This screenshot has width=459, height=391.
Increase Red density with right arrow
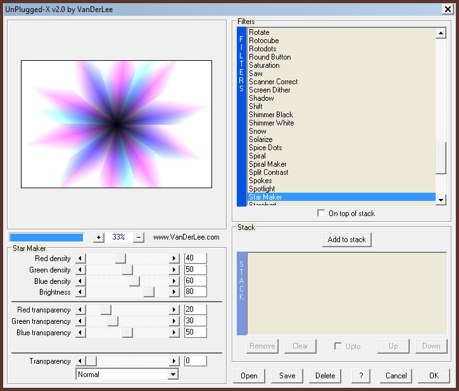pyautogui.click(x=174, y=258)
